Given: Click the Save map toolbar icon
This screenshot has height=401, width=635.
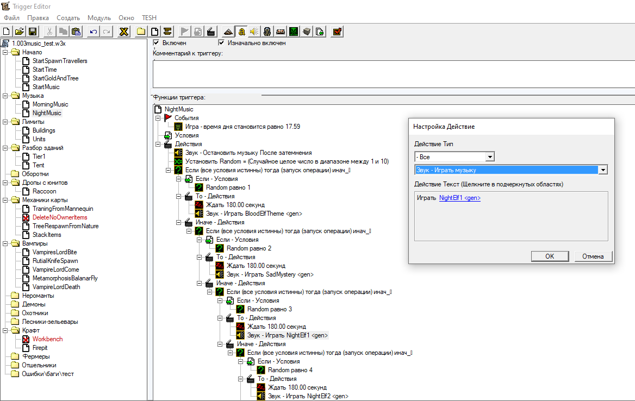Looking at the screenshot, I should pos(33,32).
